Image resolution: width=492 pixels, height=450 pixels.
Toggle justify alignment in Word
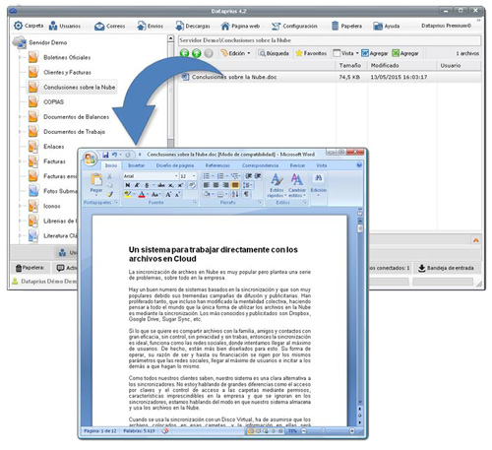click(235, 185)
